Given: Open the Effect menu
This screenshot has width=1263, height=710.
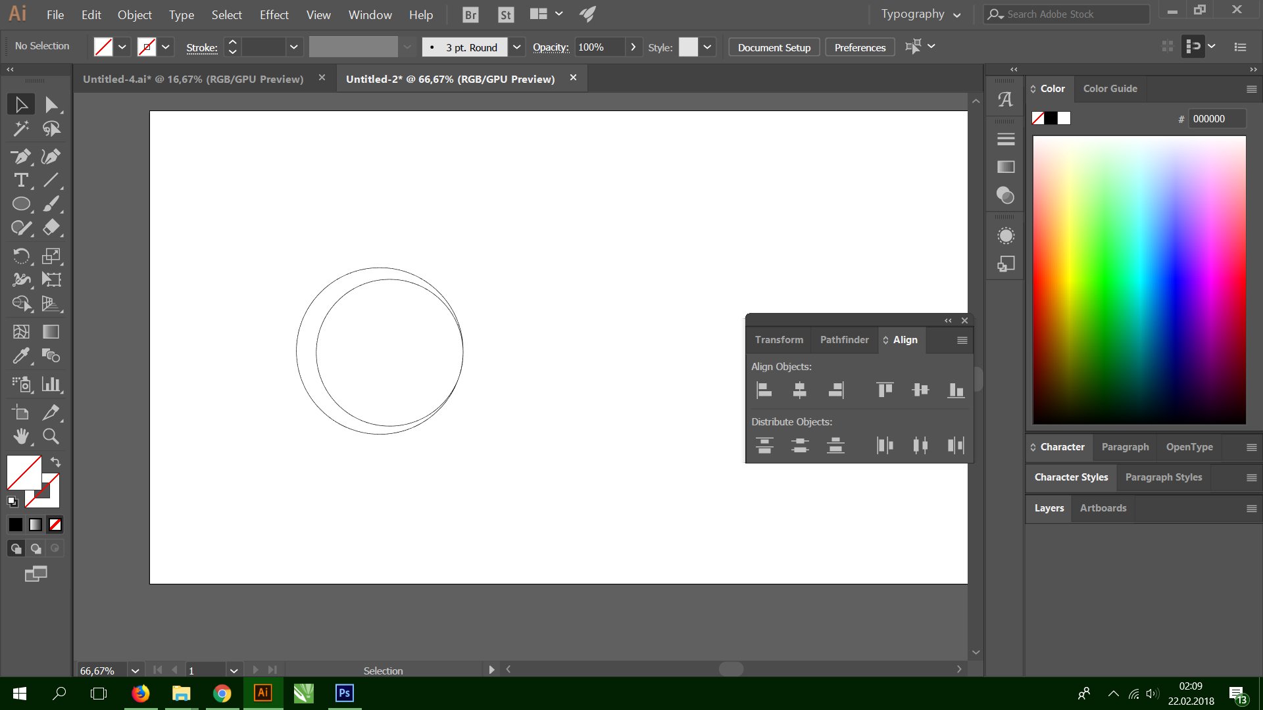Looking at the screenshot, I should point(274,14).
